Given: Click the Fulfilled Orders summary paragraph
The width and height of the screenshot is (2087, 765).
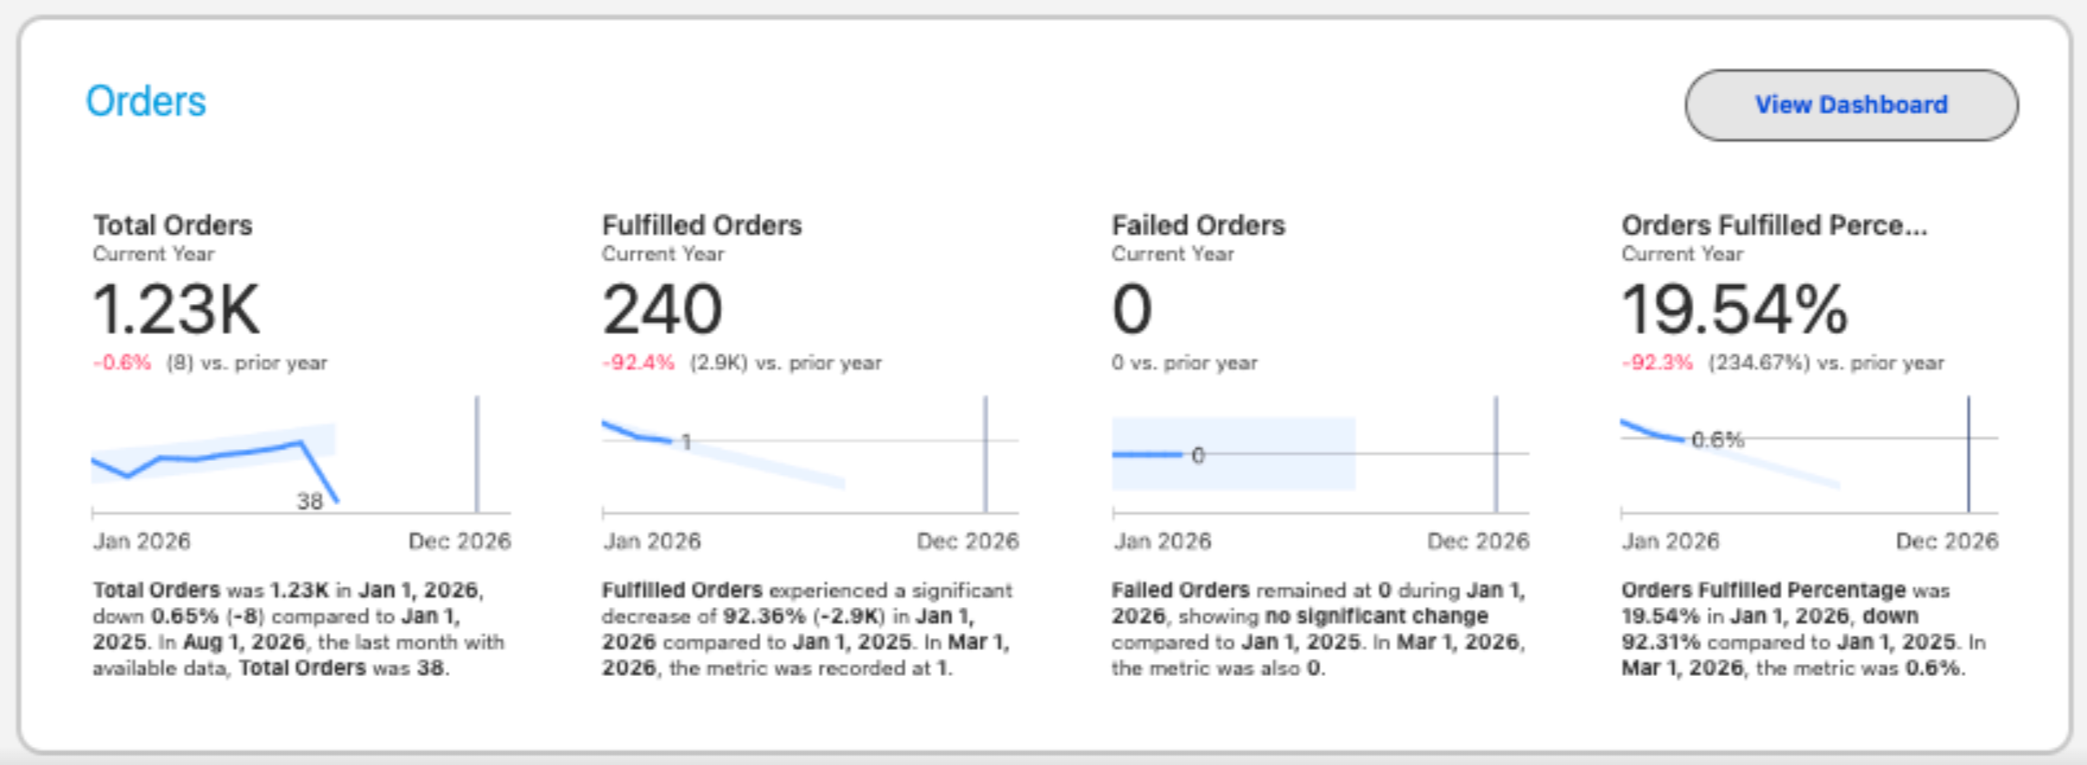Looking at the screenshot, I should coord(808,629).
